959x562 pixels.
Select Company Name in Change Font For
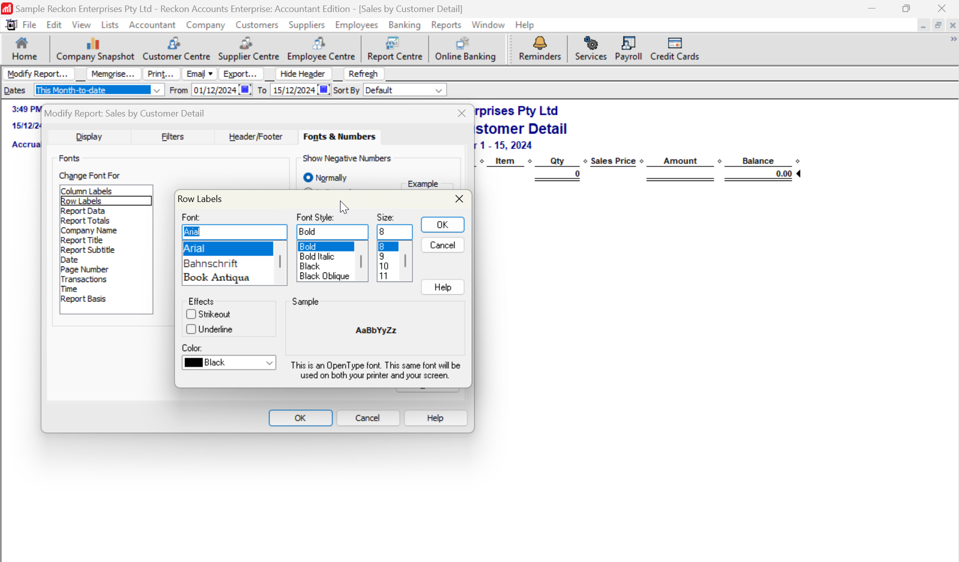tap(106, 230)
